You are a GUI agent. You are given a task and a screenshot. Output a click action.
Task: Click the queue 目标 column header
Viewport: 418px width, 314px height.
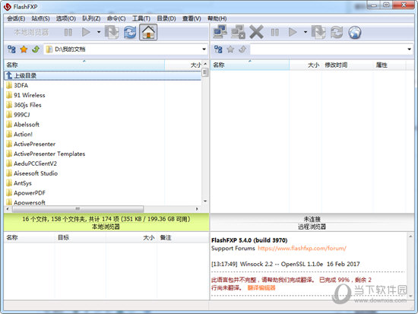(81, 238)
